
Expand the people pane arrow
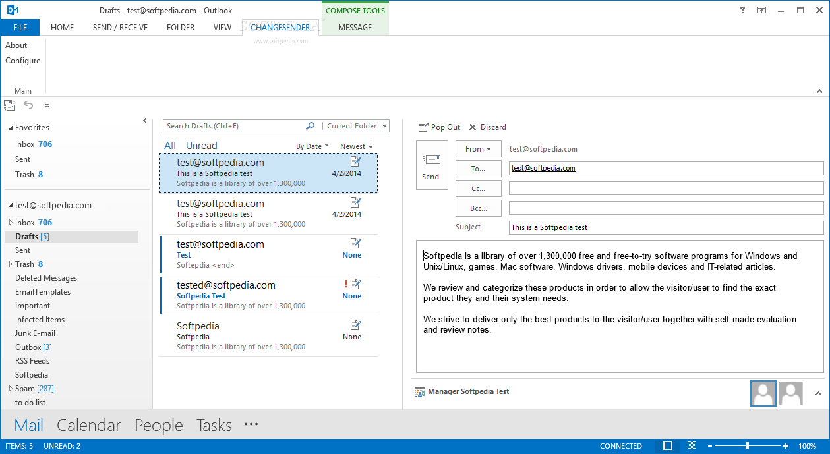818,393
